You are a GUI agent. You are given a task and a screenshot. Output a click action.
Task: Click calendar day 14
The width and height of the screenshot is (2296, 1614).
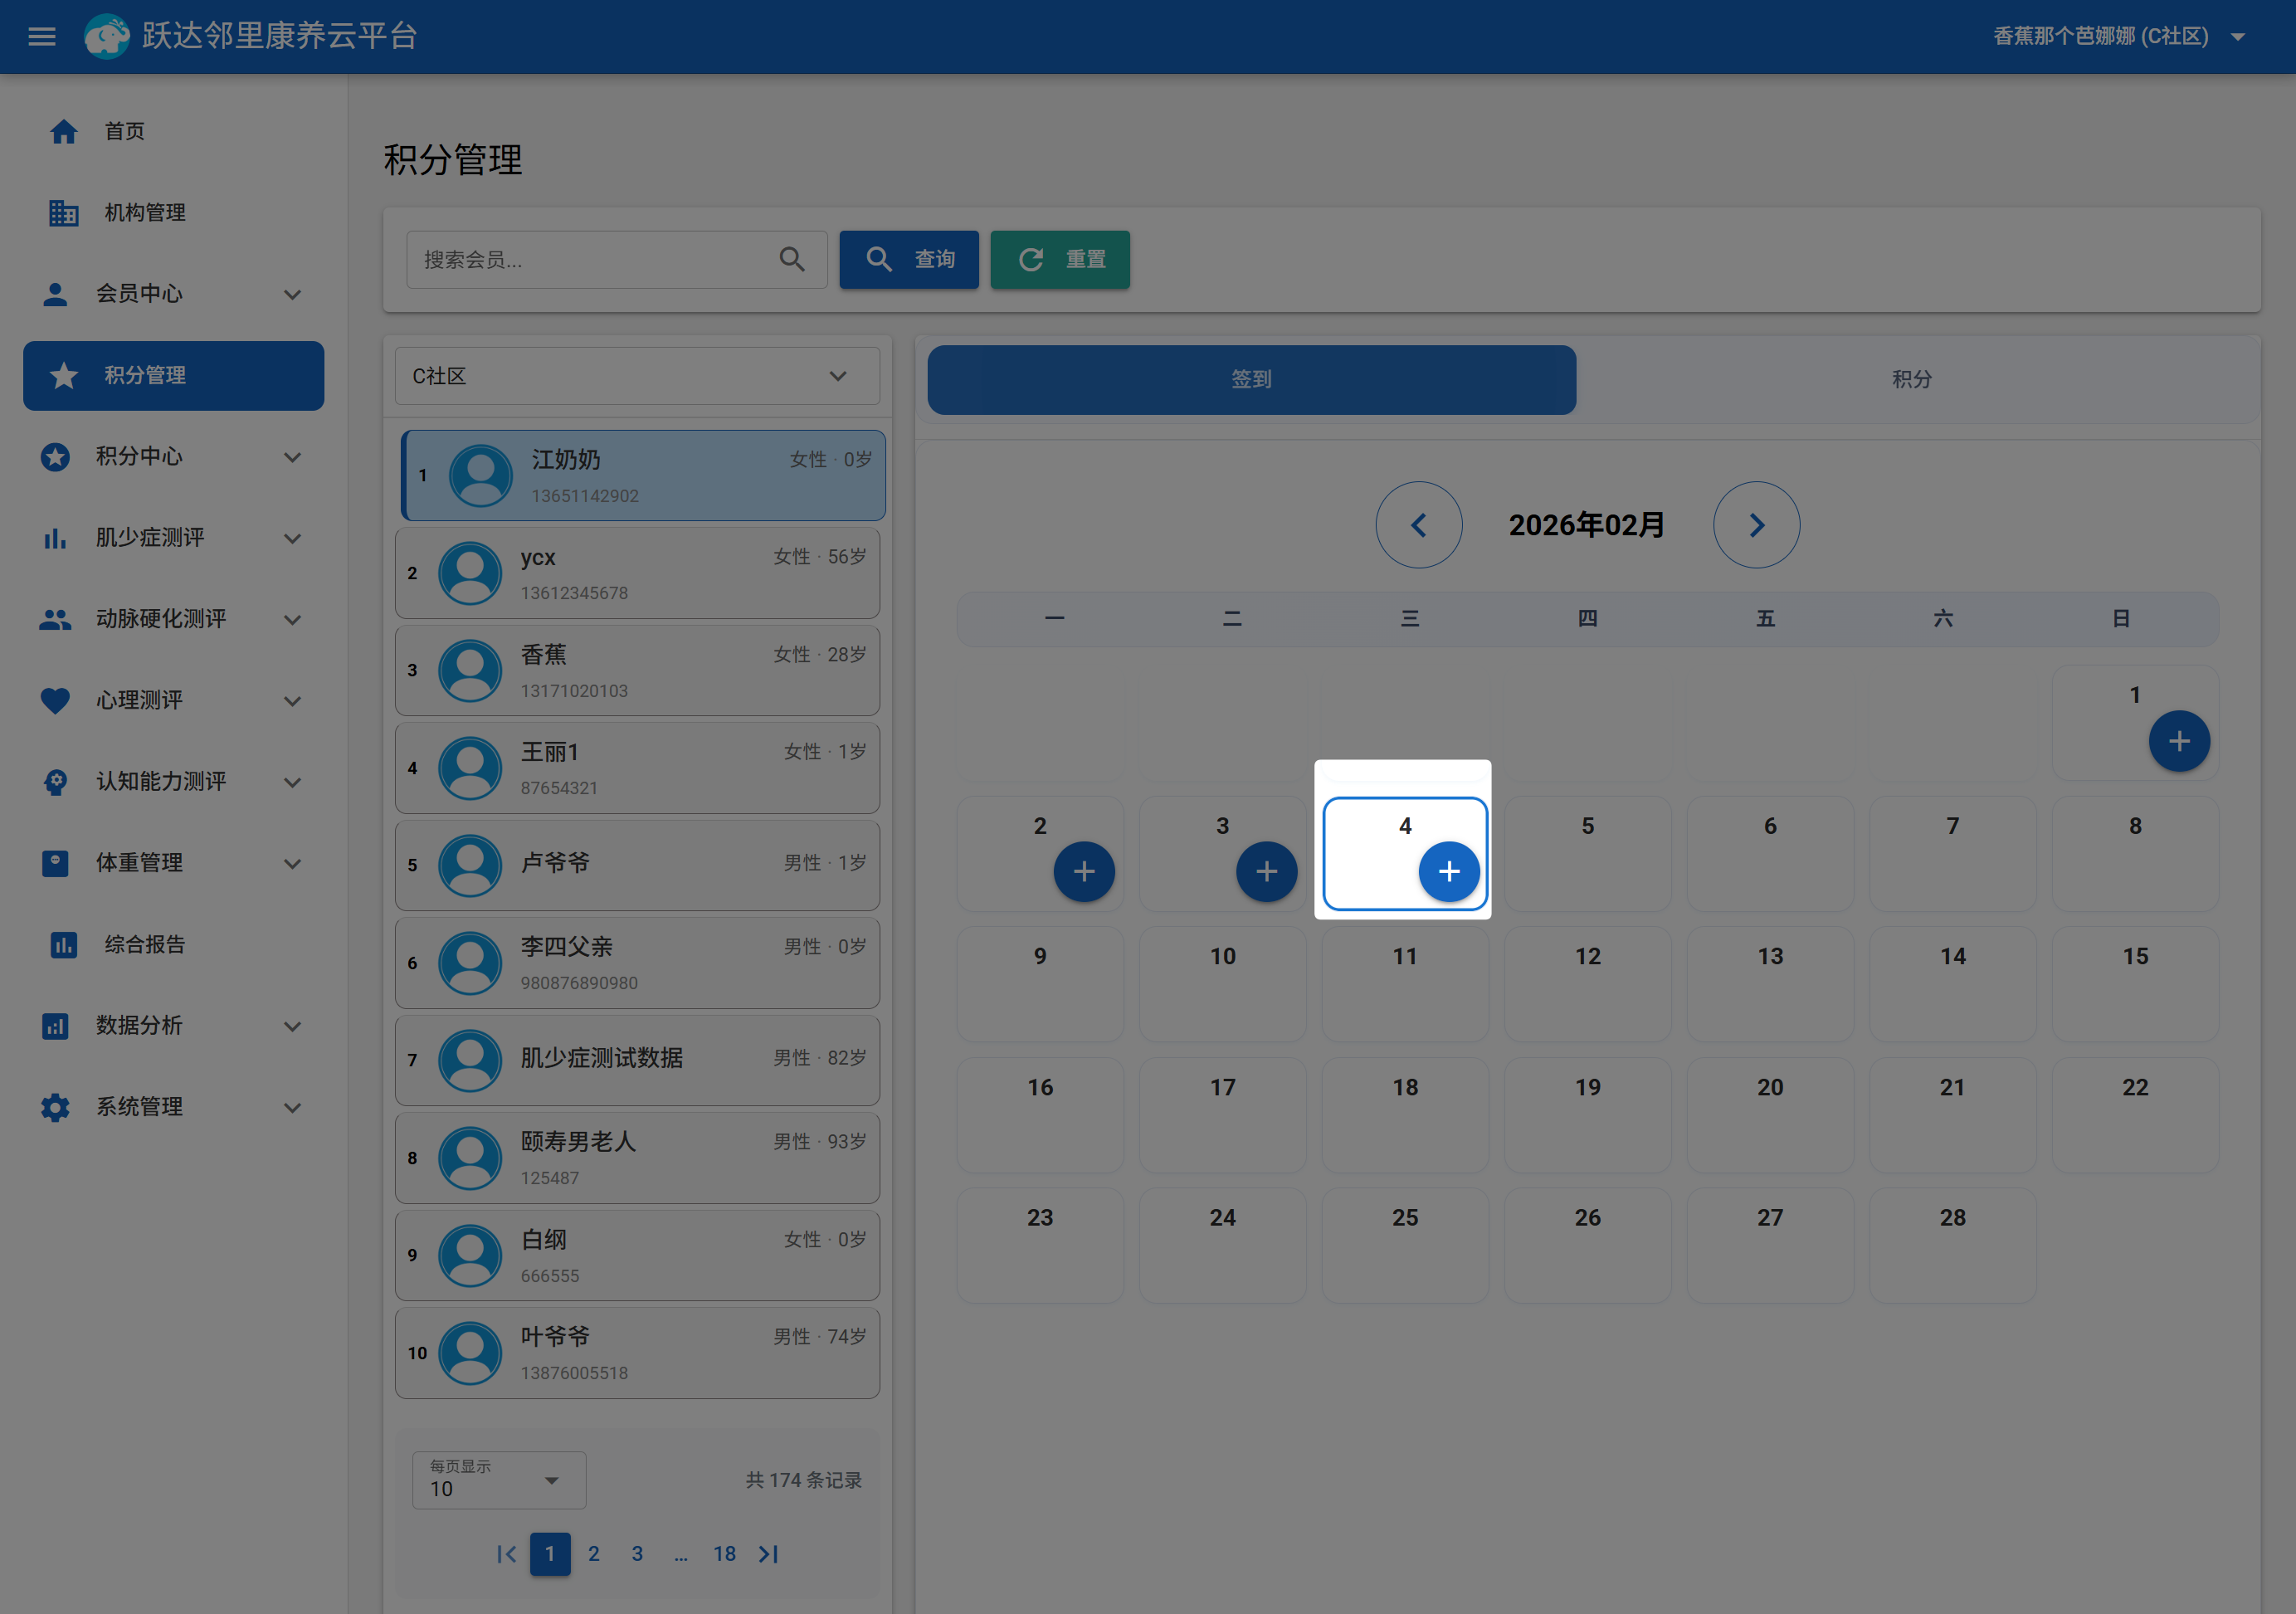[1952, 984]
